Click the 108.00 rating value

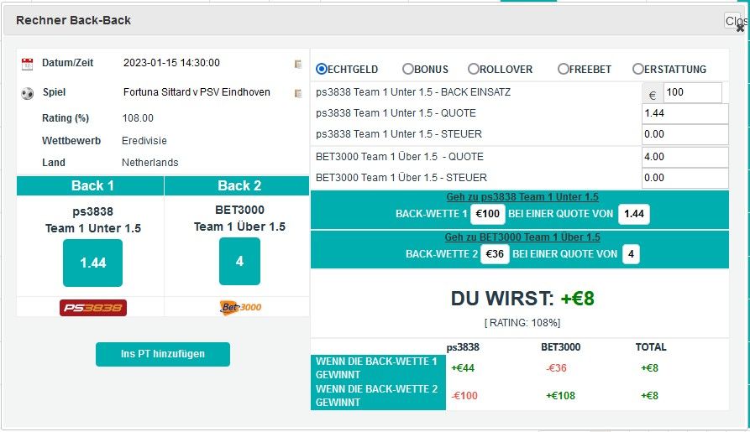[138, 118]
